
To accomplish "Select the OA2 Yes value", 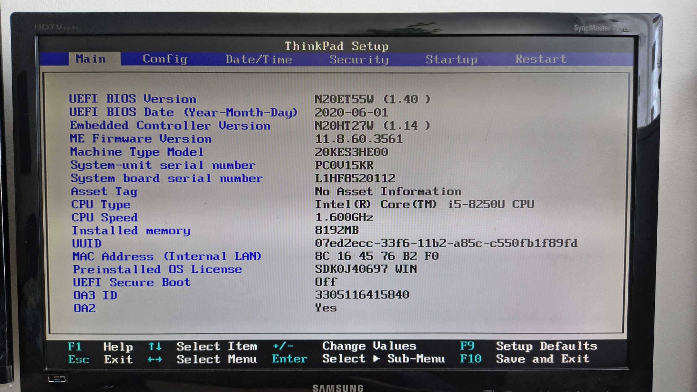I will [x=326, y=308].
